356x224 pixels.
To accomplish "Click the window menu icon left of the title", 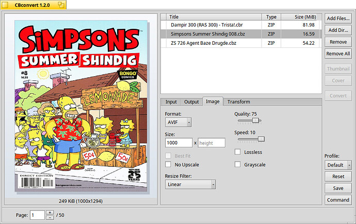I will click(x=6, y=5).
